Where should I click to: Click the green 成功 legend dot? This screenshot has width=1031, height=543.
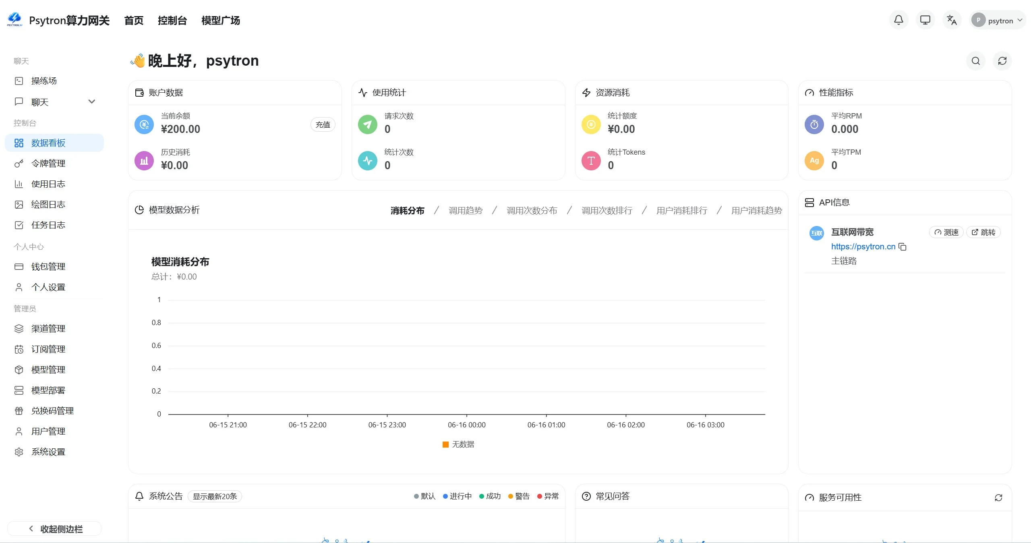[482, 496]
